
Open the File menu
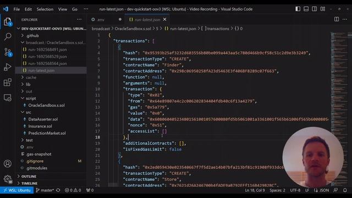16,9
